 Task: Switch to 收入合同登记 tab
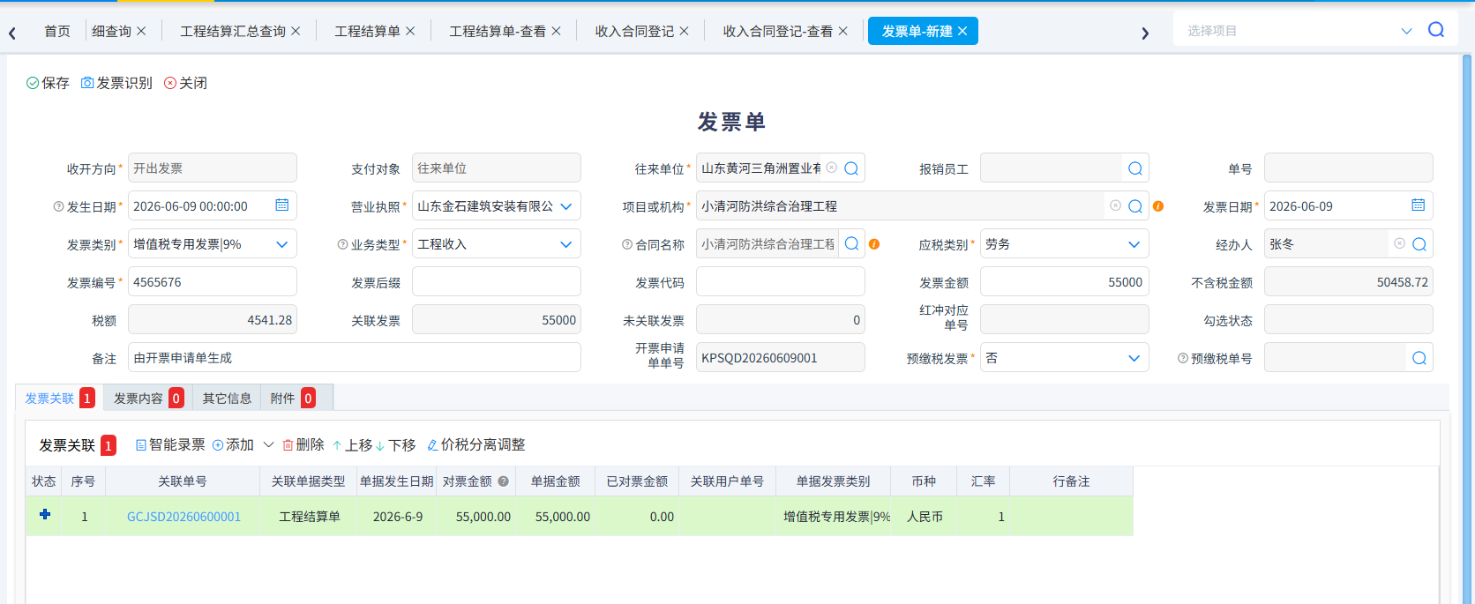click(x=634, y=31)
